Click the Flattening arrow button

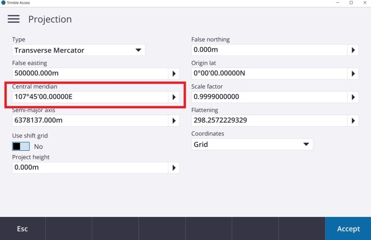tap(353, 121)
